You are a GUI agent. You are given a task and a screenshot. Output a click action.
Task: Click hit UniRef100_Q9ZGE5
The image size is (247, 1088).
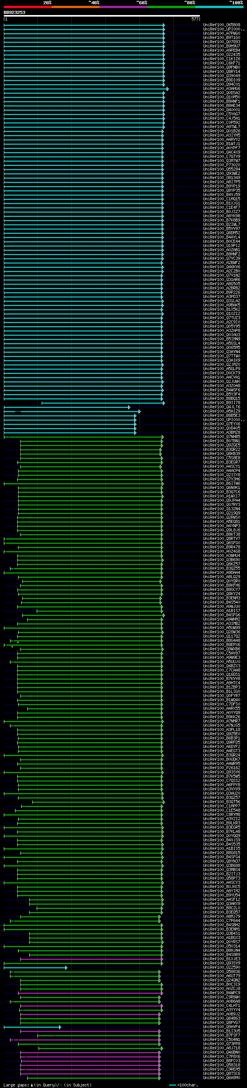click(222, 445)
